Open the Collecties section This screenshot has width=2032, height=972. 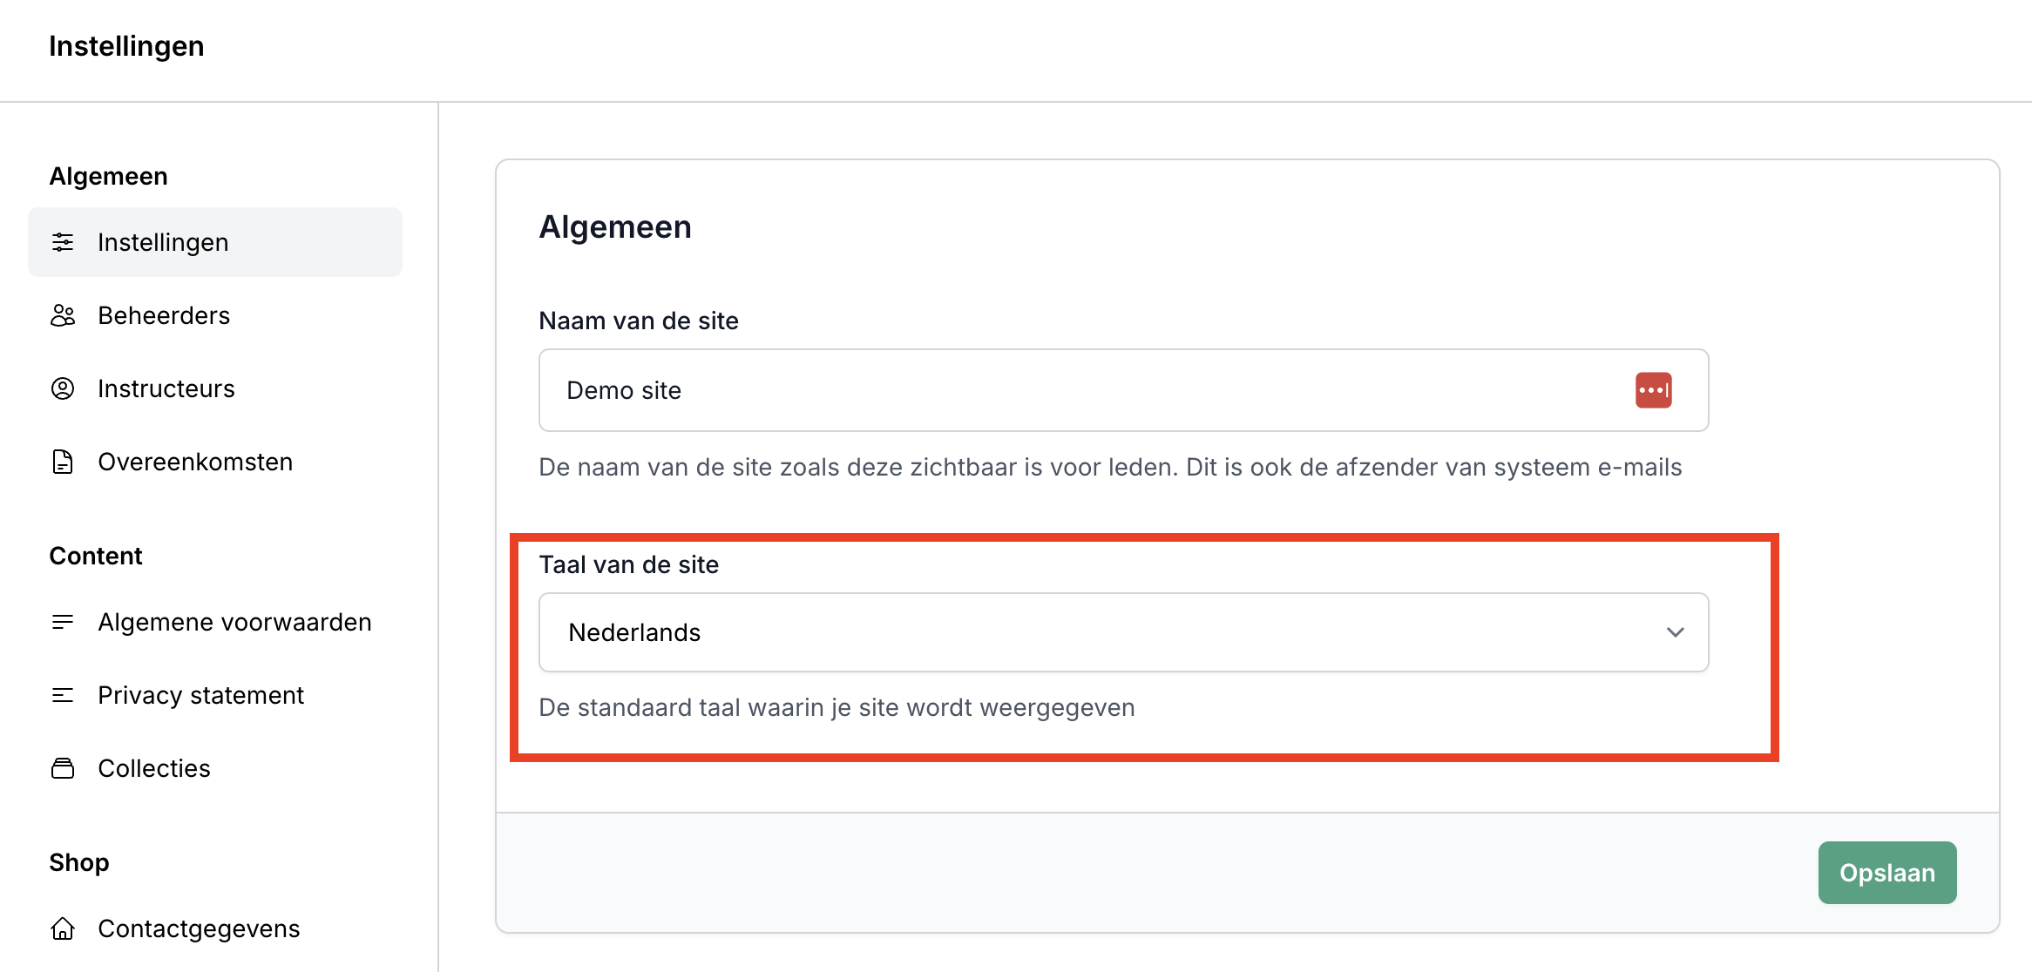click(x=154, y=768)
